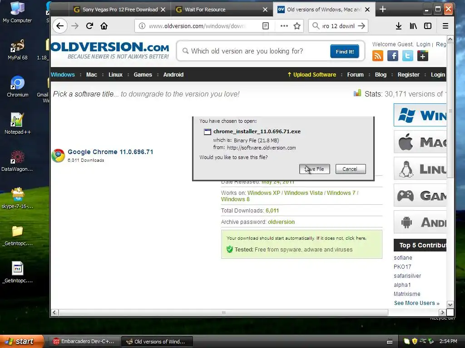Open the Blog link in nav bar
Screen dimensions: 465x348
(x=381, y=75)
